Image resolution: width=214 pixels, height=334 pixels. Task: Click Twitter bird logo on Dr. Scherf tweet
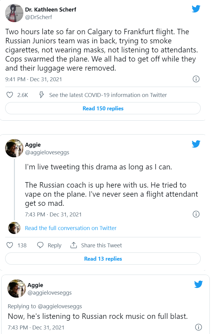pos(196,9)
